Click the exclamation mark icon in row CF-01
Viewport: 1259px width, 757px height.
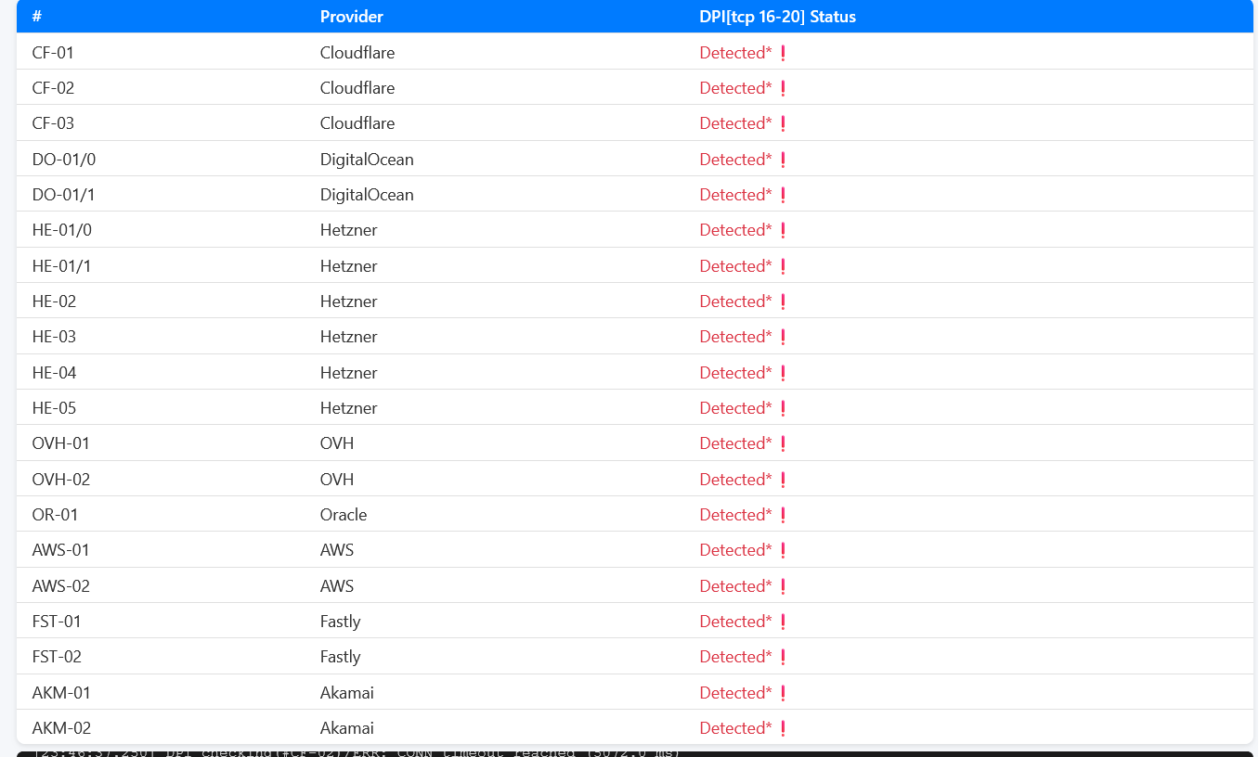(783, 53)
